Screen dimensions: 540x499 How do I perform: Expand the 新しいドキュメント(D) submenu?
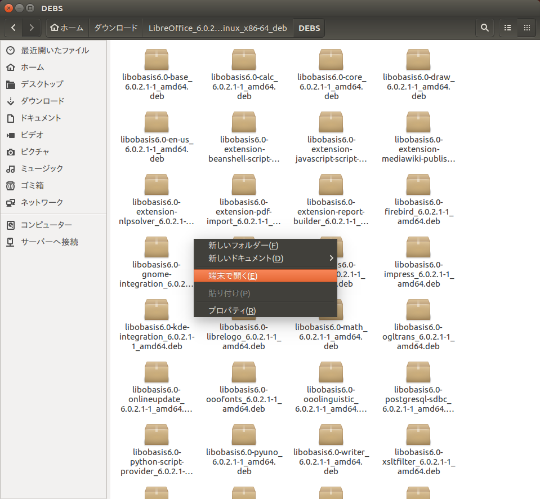265,259
